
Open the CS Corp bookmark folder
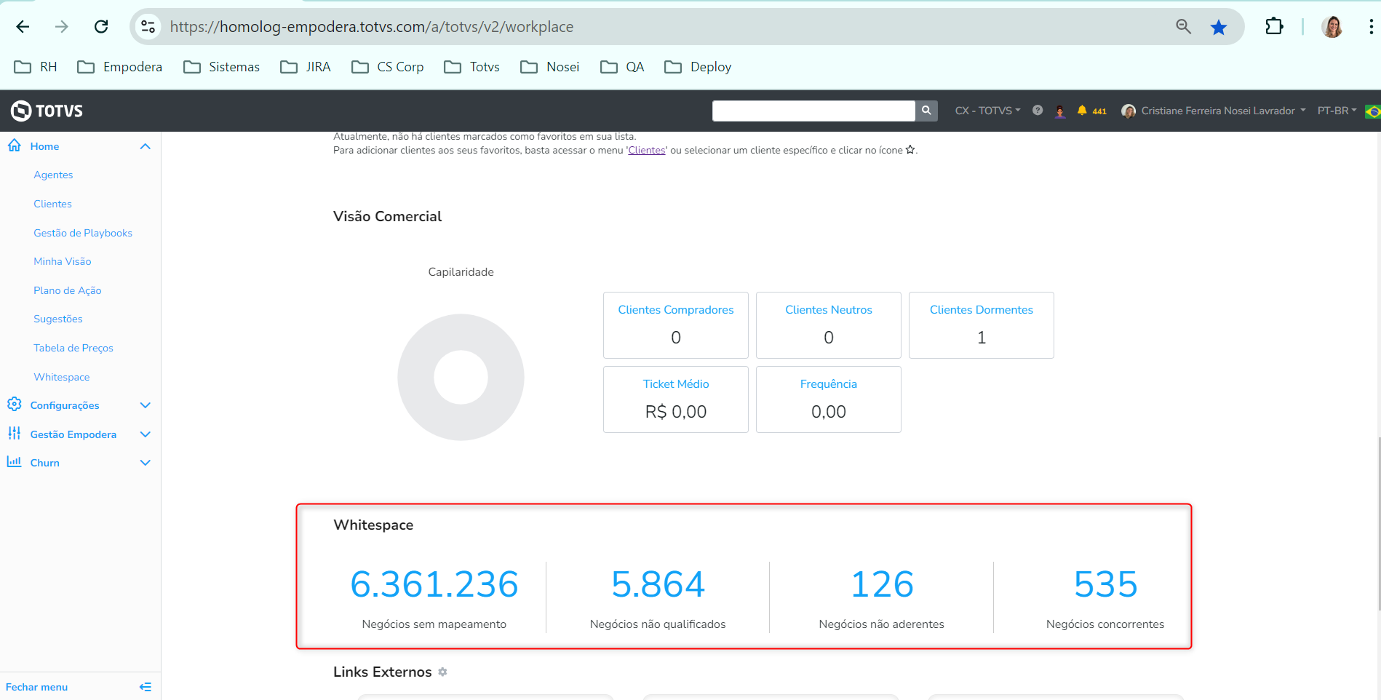[x=388, y=67]
